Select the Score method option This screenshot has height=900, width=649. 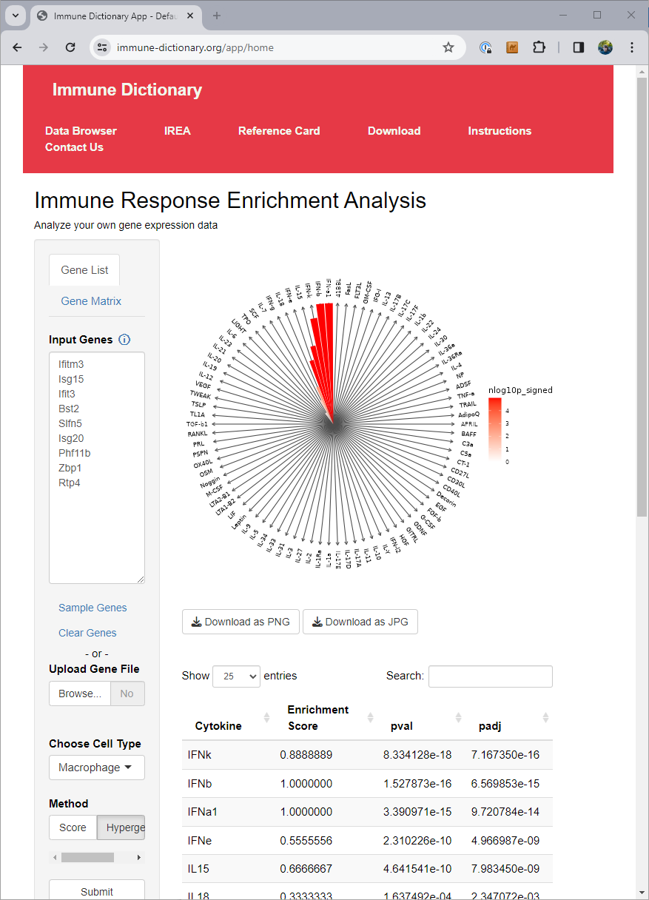pos(73,827)
